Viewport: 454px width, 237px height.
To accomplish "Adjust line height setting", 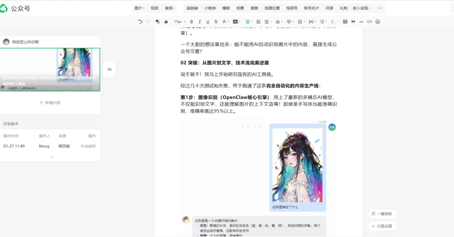I will [x=300, y=22].
